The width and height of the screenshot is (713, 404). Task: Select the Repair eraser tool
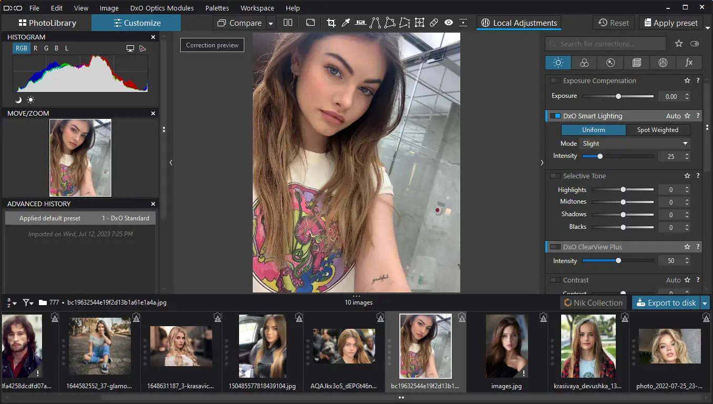433,23
